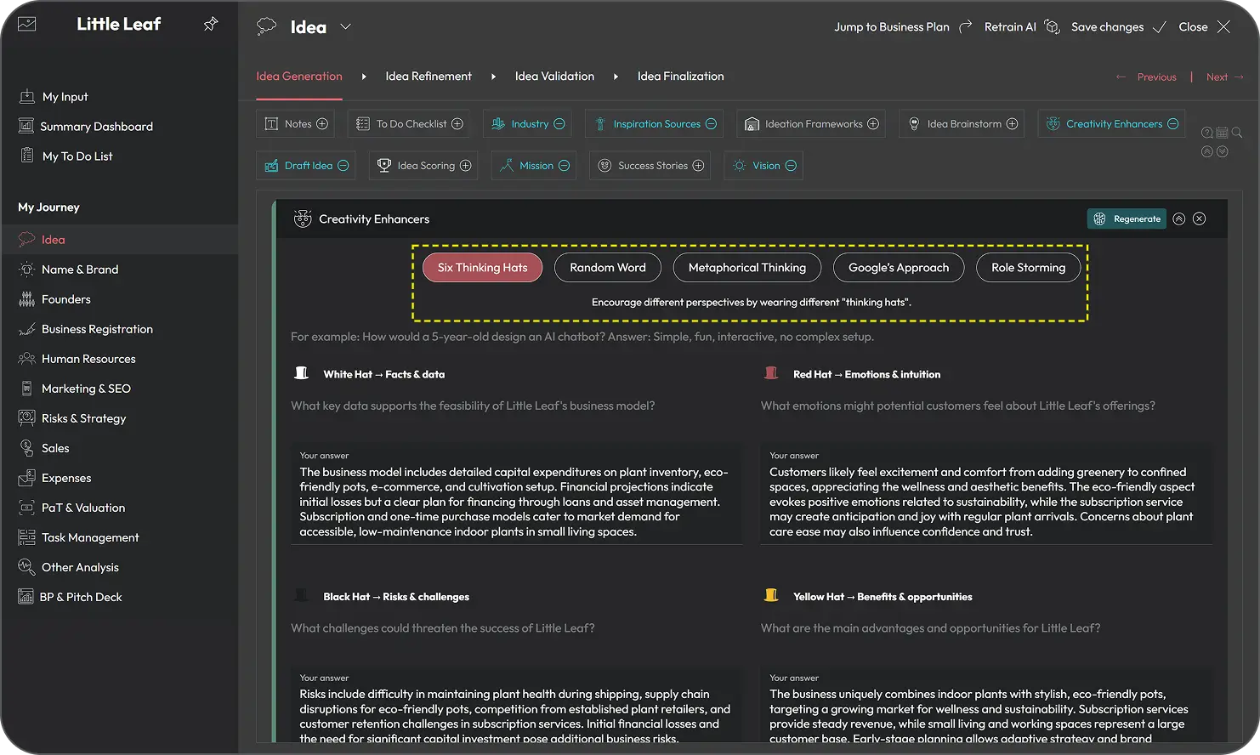Click the calendar icon near search

(1222, 133)
